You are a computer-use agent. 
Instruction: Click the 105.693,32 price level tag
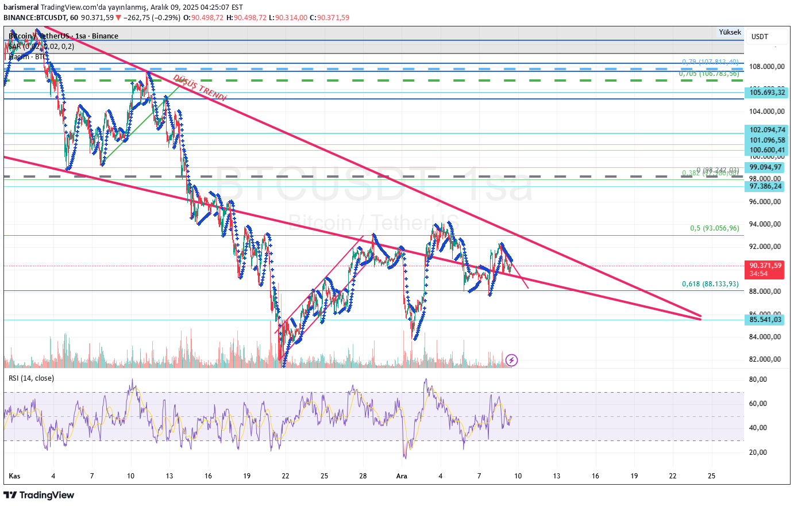(766, 93)
